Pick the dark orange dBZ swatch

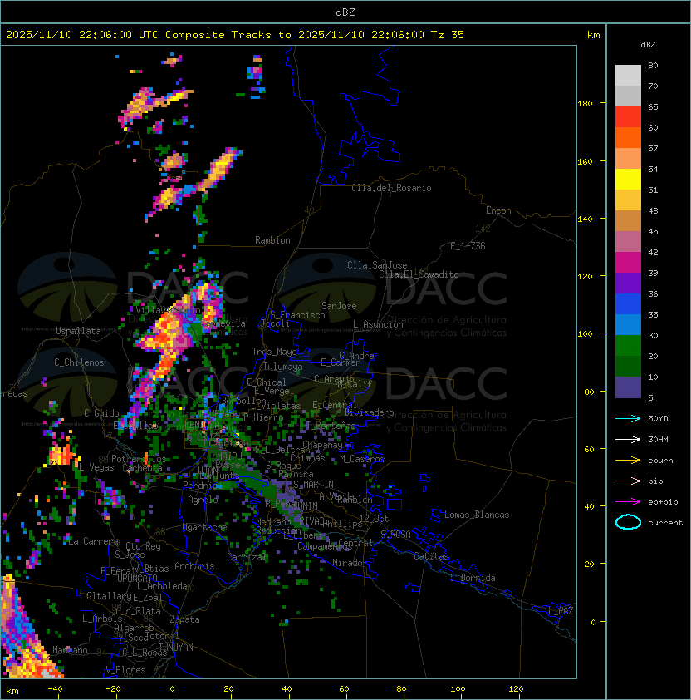click(628, 137)
